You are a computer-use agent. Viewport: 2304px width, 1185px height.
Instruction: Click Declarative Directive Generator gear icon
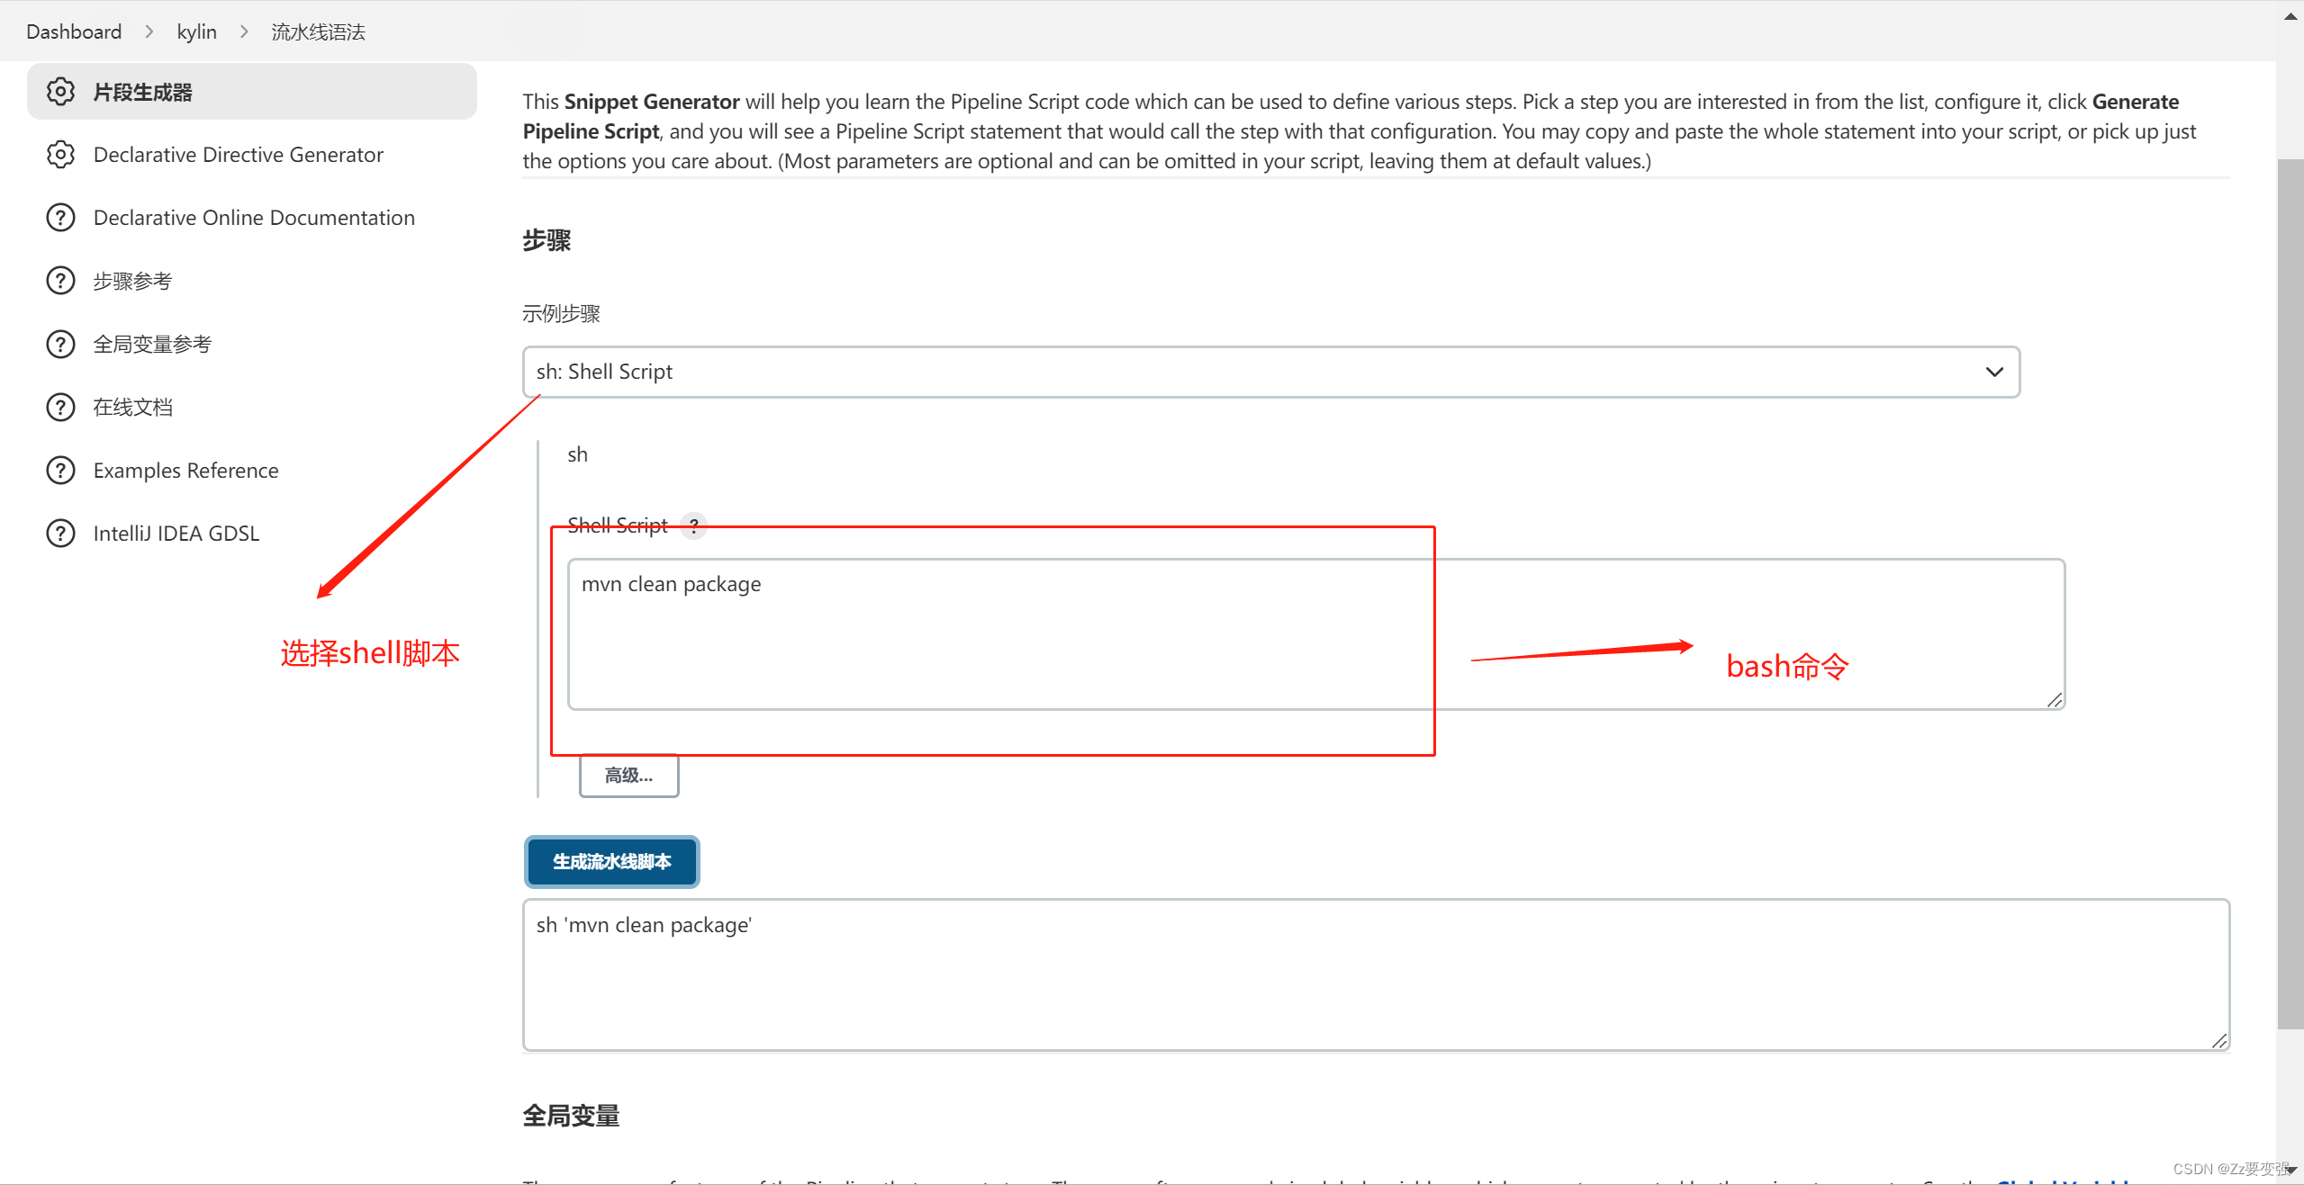59,154
